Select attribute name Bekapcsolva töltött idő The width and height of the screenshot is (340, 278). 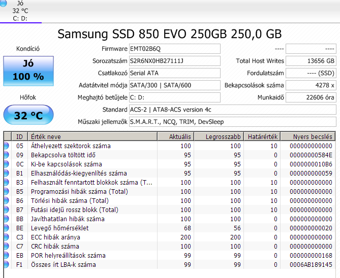(63, 155)
